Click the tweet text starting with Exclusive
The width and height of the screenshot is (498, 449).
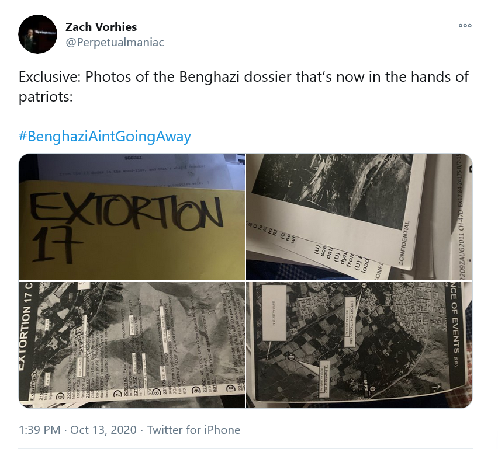(244, 86)
